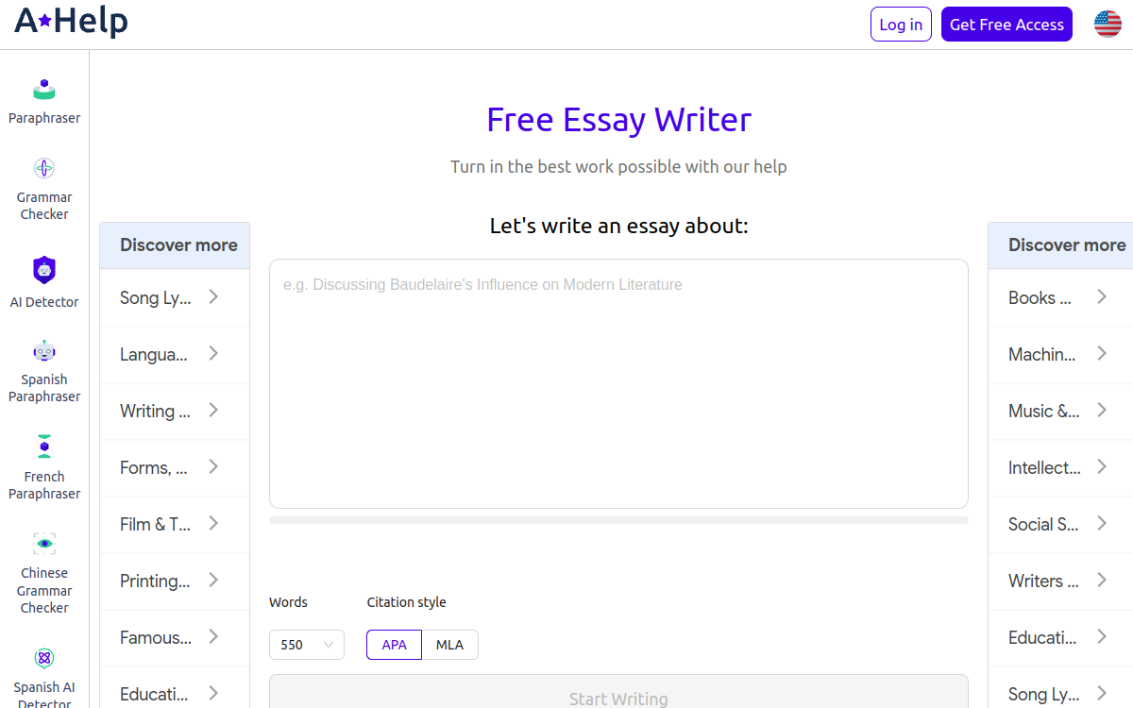Open the French Paraphraser icon
The height and width of the screenshot is (708, 1133).
44,447
